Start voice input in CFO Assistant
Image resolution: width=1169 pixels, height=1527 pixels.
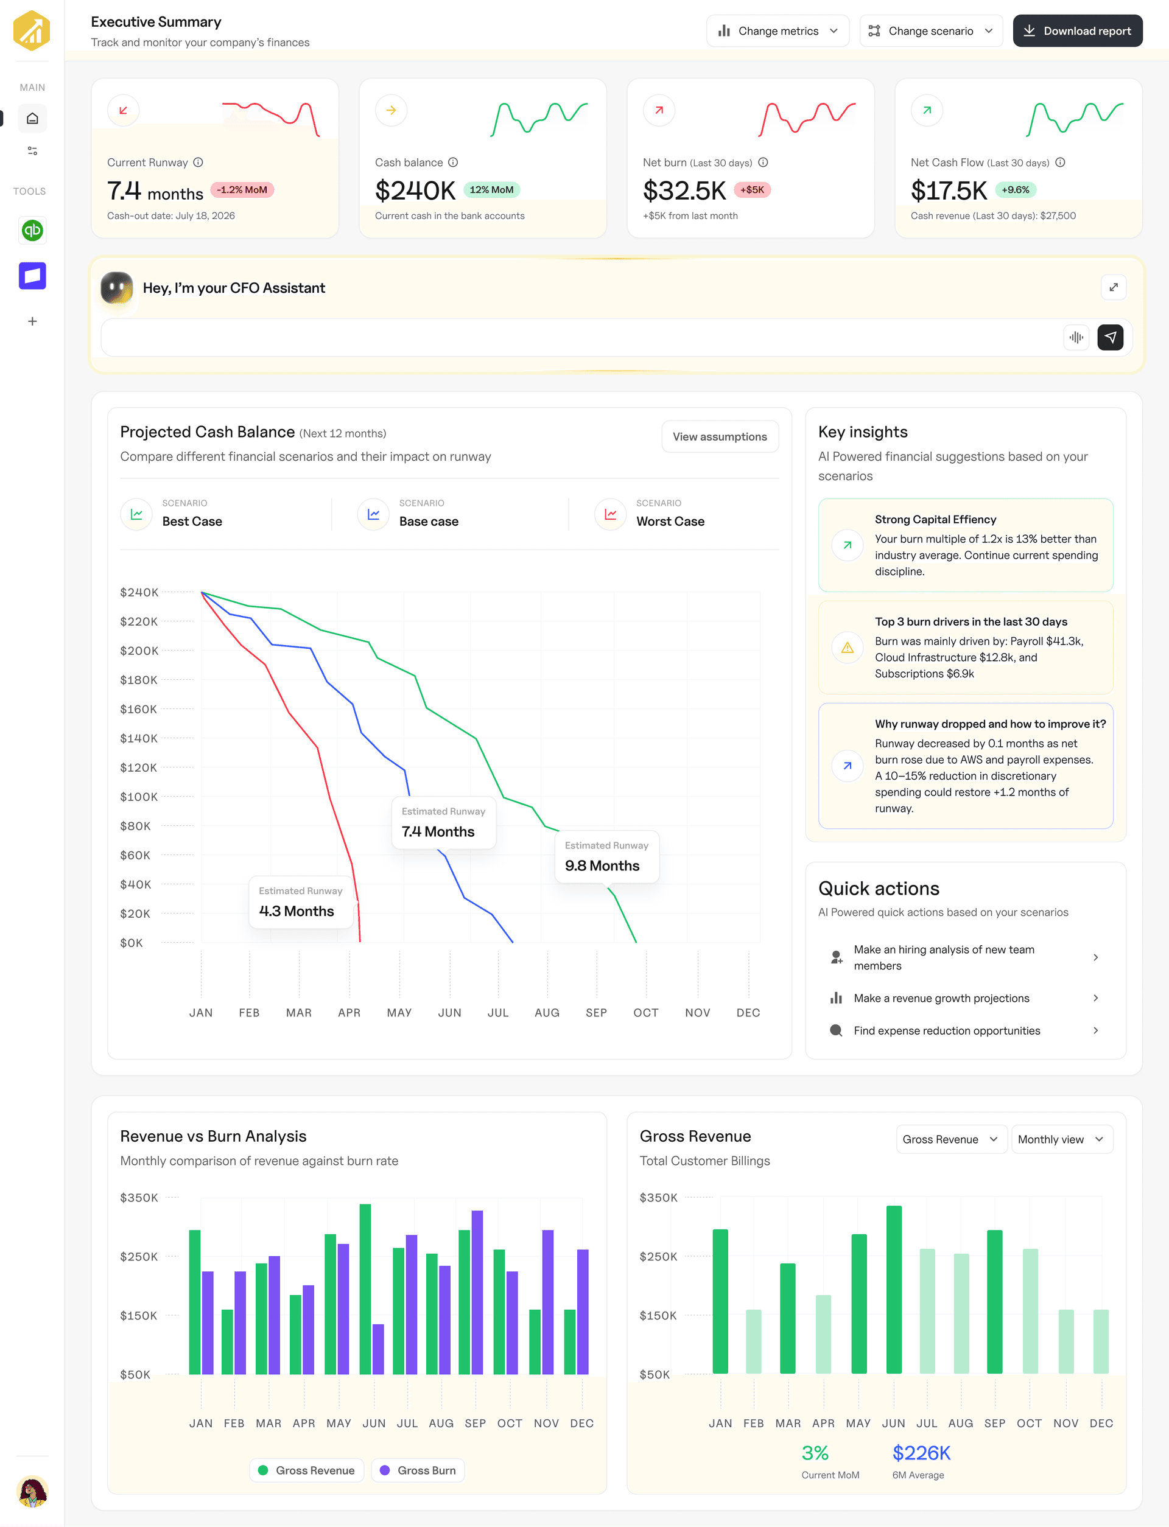coord(1076,337)
